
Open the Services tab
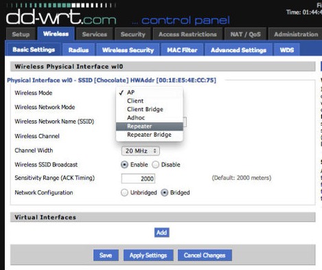point(95,34)
